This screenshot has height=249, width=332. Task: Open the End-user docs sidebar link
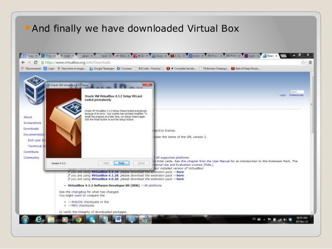click(36, 140)
